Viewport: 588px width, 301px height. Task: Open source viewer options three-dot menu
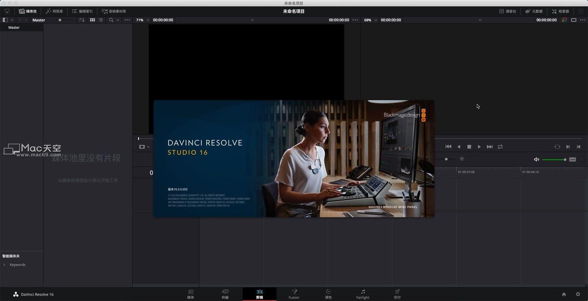(x=355, y=20)
